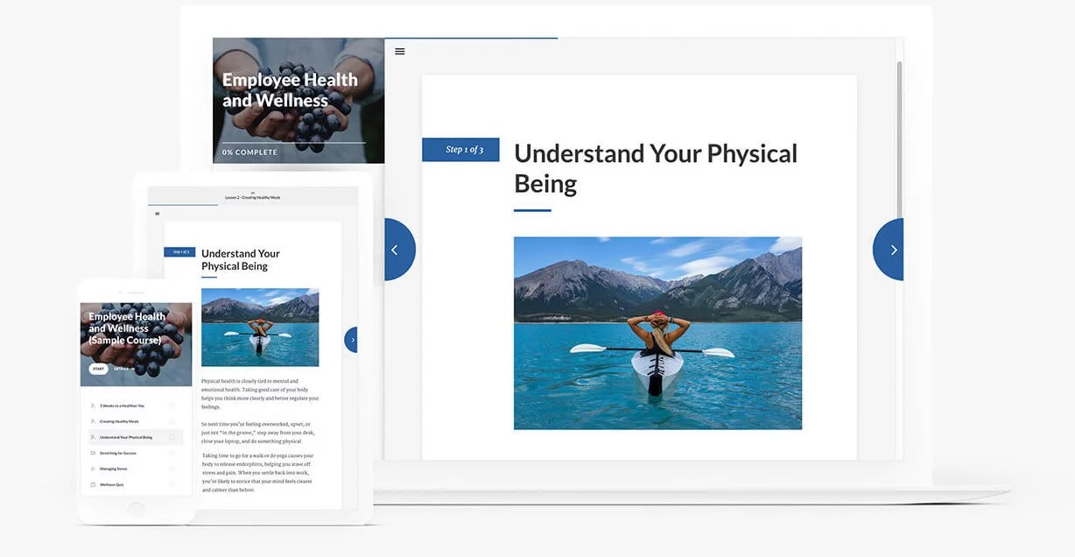Open the hamburger menu in laptop course view

click(x=400, y=52)
